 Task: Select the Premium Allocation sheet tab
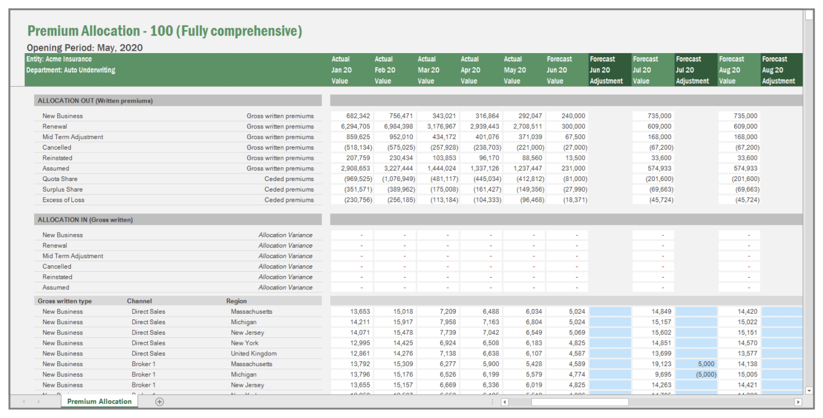(x=97, y=401)
